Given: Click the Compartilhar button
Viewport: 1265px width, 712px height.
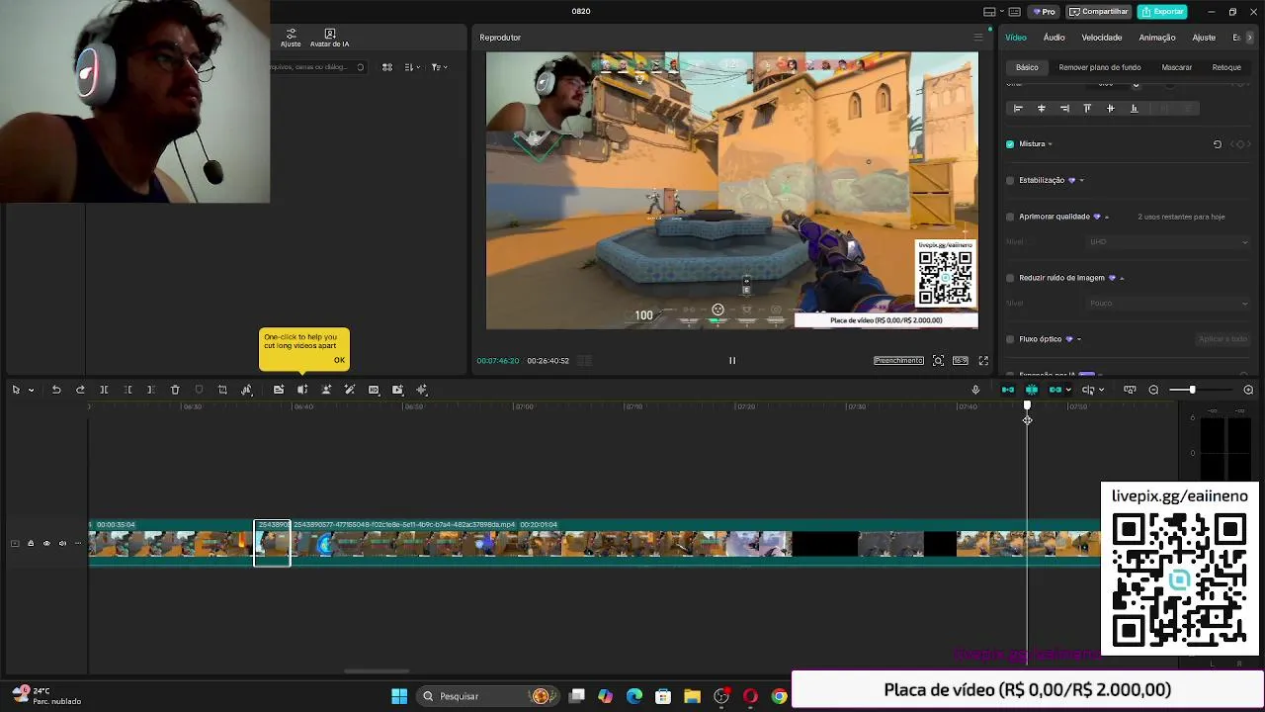Looking at the screenshot, I should click(x=1099, y=12).
